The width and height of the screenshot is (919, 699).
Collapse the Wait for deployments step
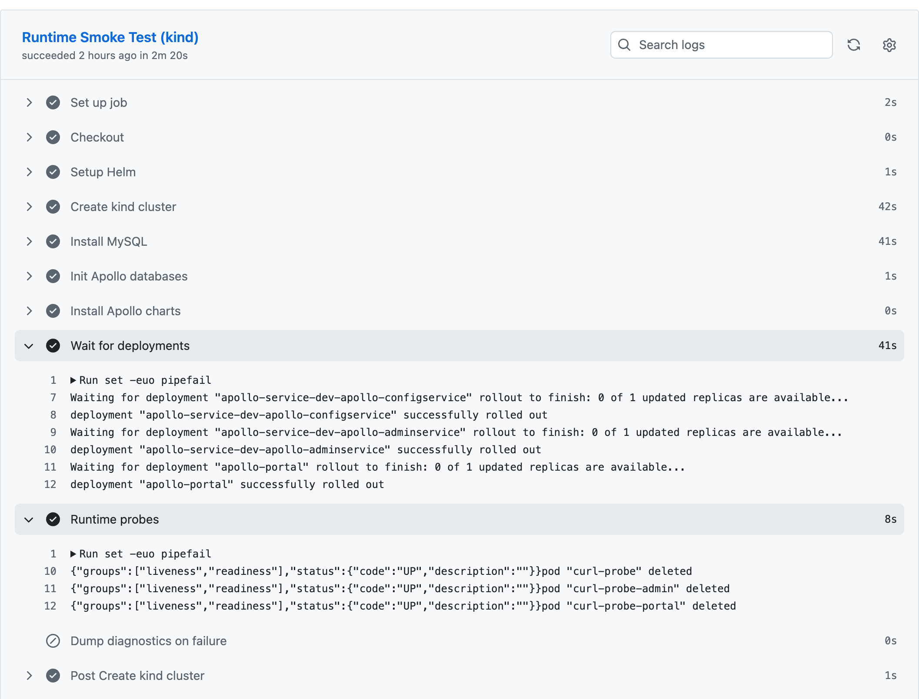29,346
